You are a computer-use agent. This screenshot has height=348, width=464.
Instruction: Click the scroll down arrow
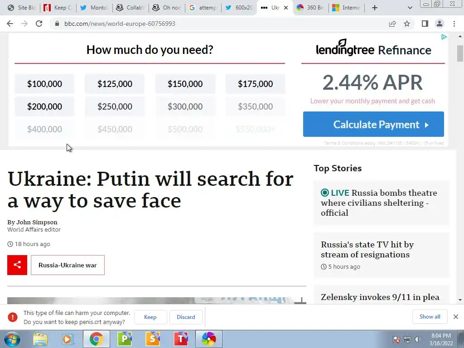point(460,300)
